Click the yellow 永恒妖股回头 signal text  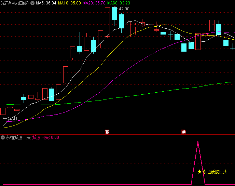click(215, 172)
